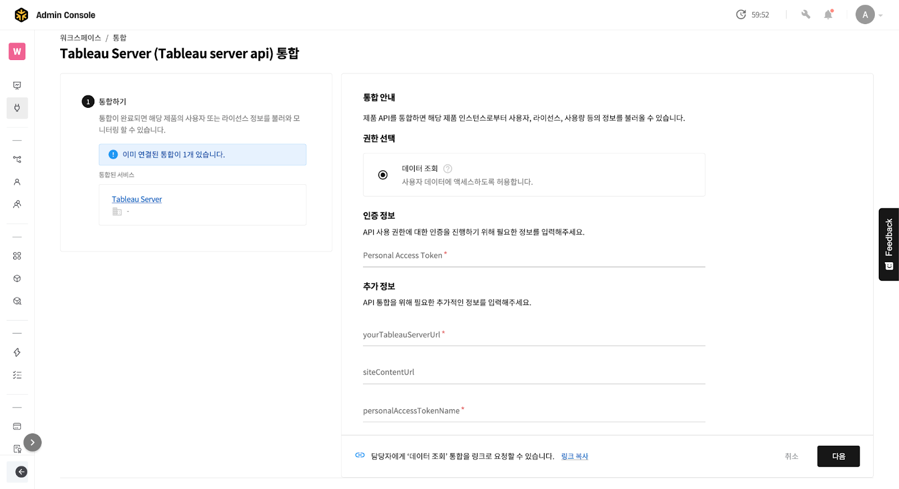The width and height of the screenshot is (899, 489).
Task: Click the back arrow icon in sidebar
Action: coord(21,472)
